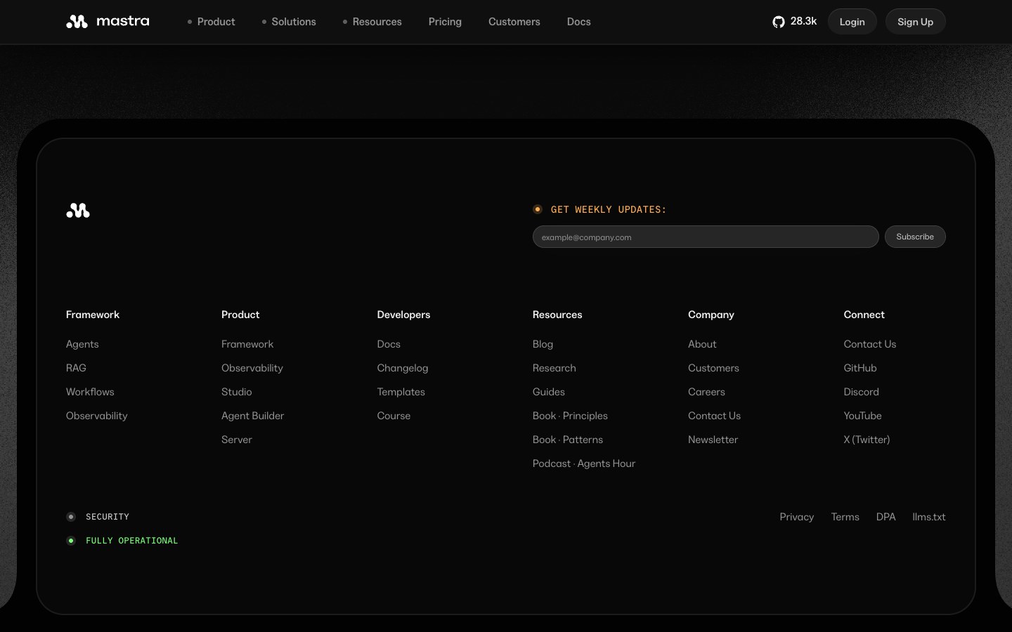Viewport: 1012px width, 632px height.
Task: Open the Terms link
Action: click(845, 517)
